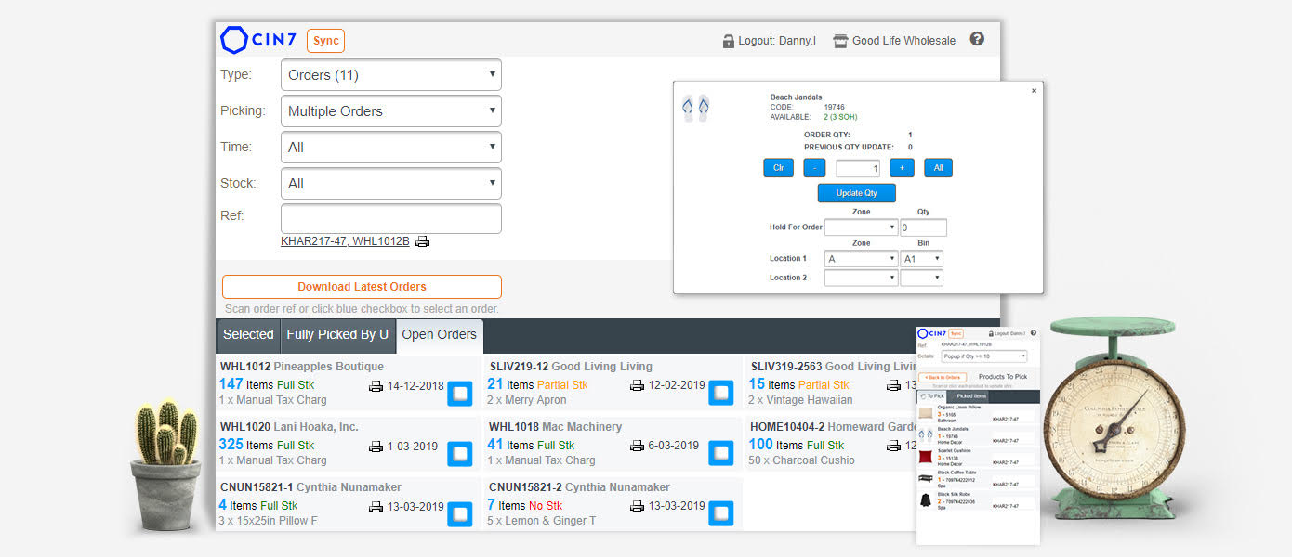Click Organic Linen Pillow thumbnail in pick list
Screen dimensions: 1292x557
[x=926, y=414]
